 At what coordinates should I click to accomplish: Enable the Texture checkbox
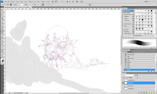click(124, 18)
